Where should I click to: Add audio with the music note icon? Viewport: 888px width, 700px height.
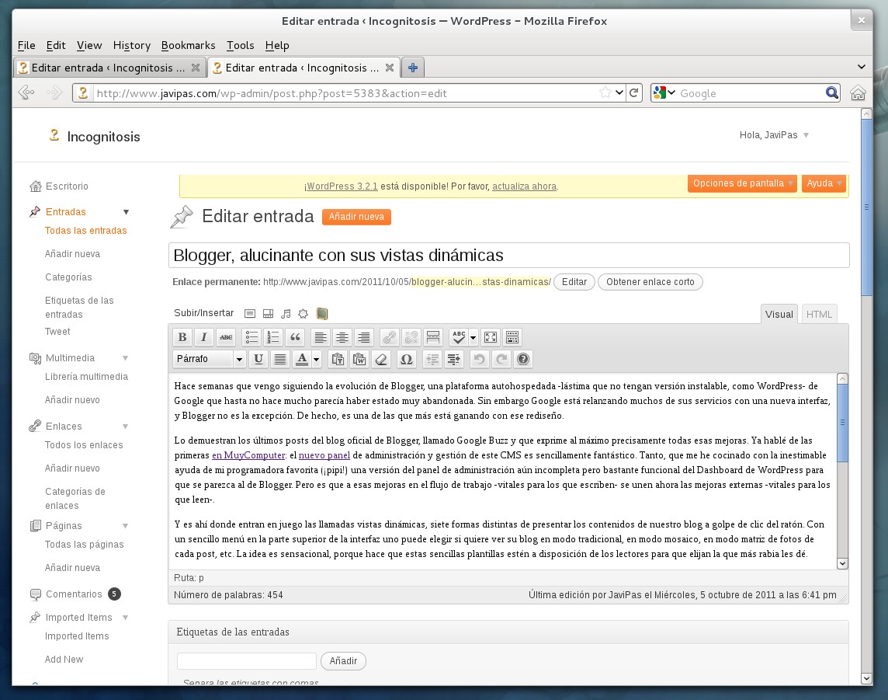pyautogui.click(x=286, y=313)
